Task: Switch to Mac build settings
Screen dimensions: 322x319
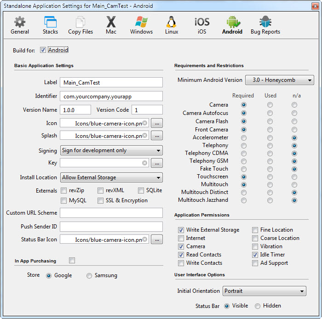Action: [111, 25]
